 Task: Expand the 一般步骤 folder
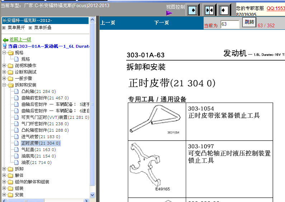click(4, 79)
